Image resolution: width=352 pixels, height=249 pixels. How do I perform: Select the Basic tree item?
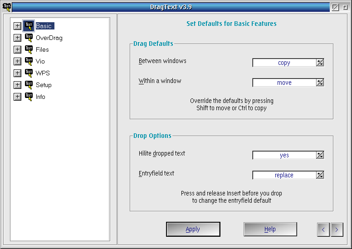(x=44, y=26)
